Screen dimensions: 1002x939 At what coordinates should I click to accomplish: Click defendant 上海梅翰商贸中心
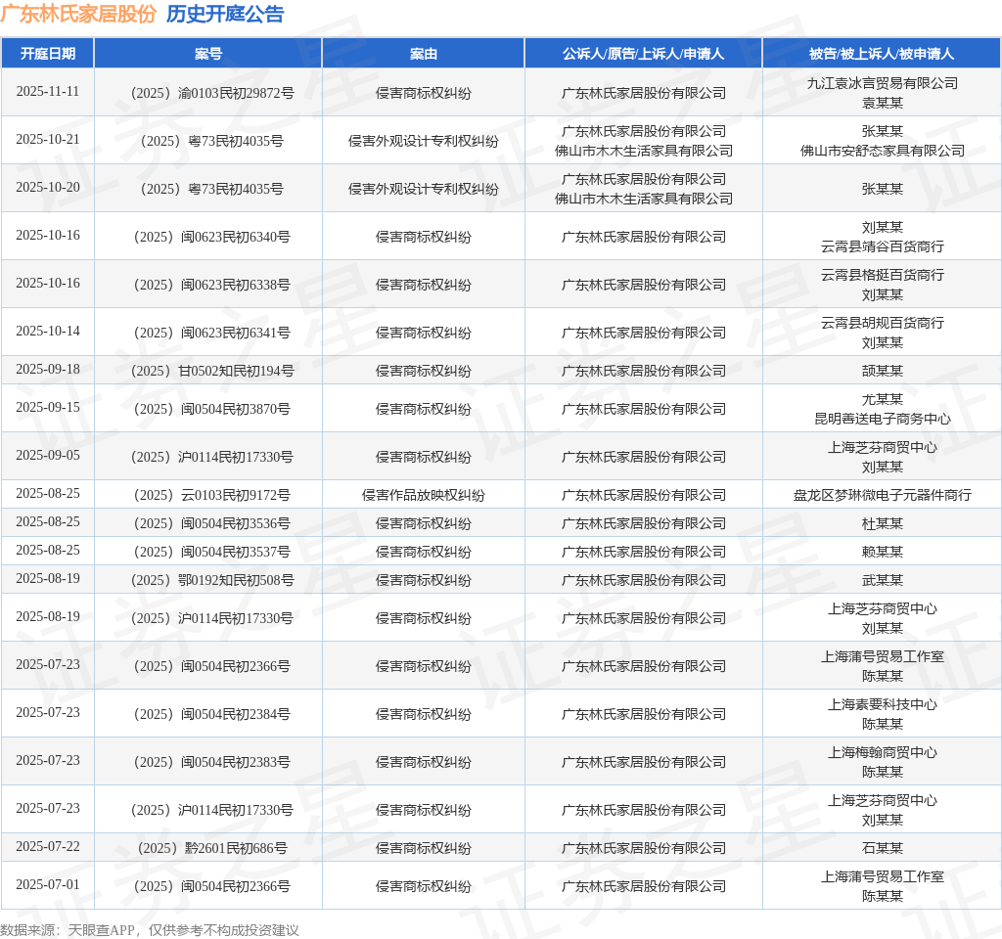tap(882, 752)
